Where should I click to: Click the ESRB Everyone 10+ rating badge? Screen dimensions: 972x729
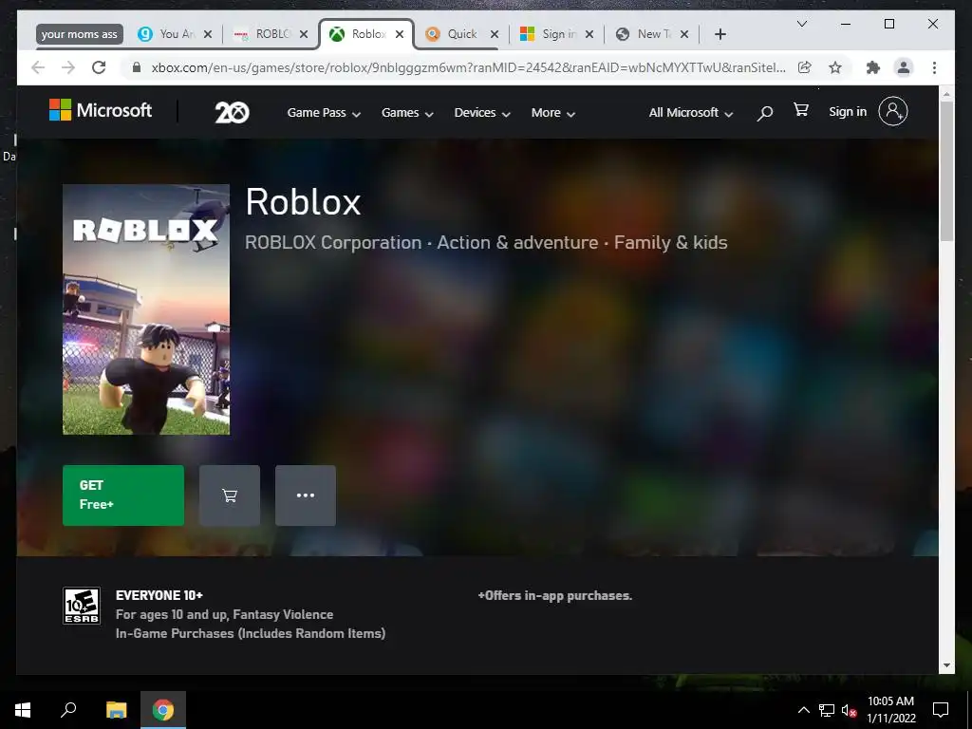pos(82,606)
